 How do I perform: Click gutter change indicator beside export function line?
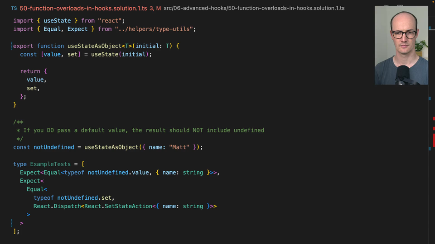pyautogui.click(x=11, y=46)
